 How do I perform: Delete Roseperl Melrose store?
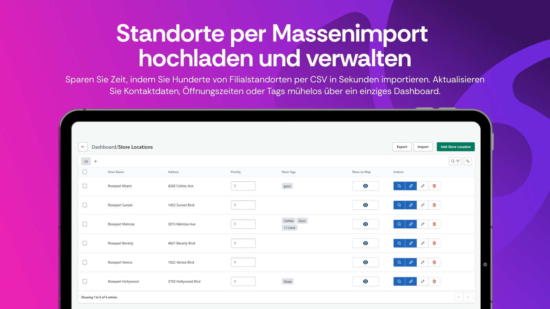pos(434,224)
